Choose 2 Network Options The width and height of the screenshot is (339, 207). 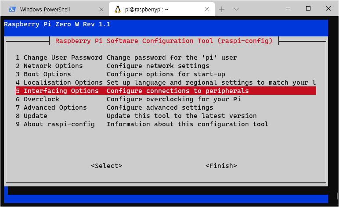click(166, 66)
